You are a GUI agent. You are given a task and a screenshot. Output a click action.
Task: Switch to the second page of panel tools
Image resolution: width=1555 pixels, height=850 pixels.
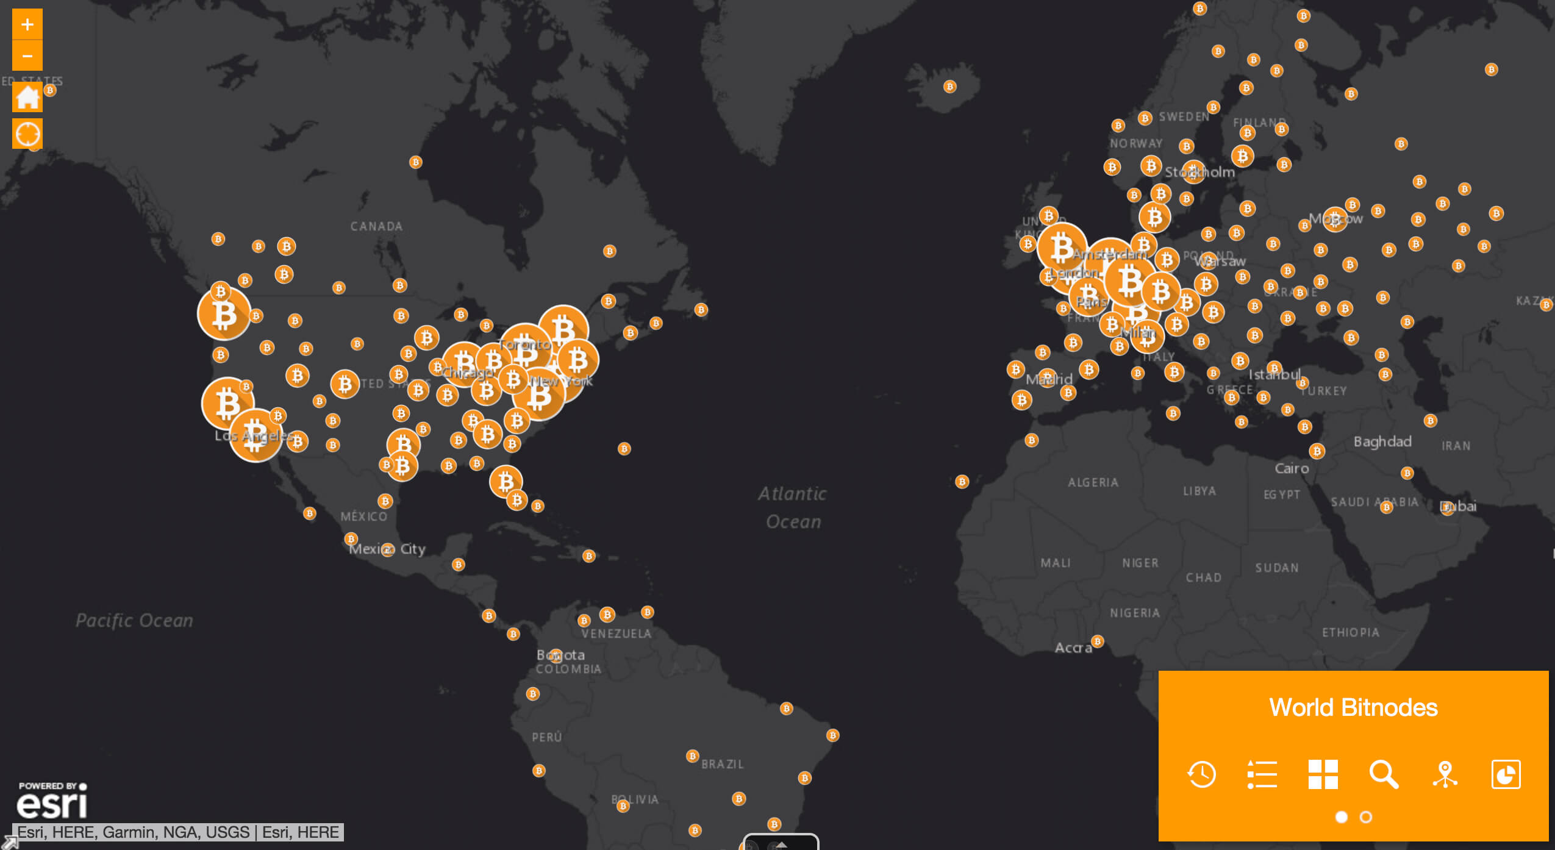click(1366, 817)
